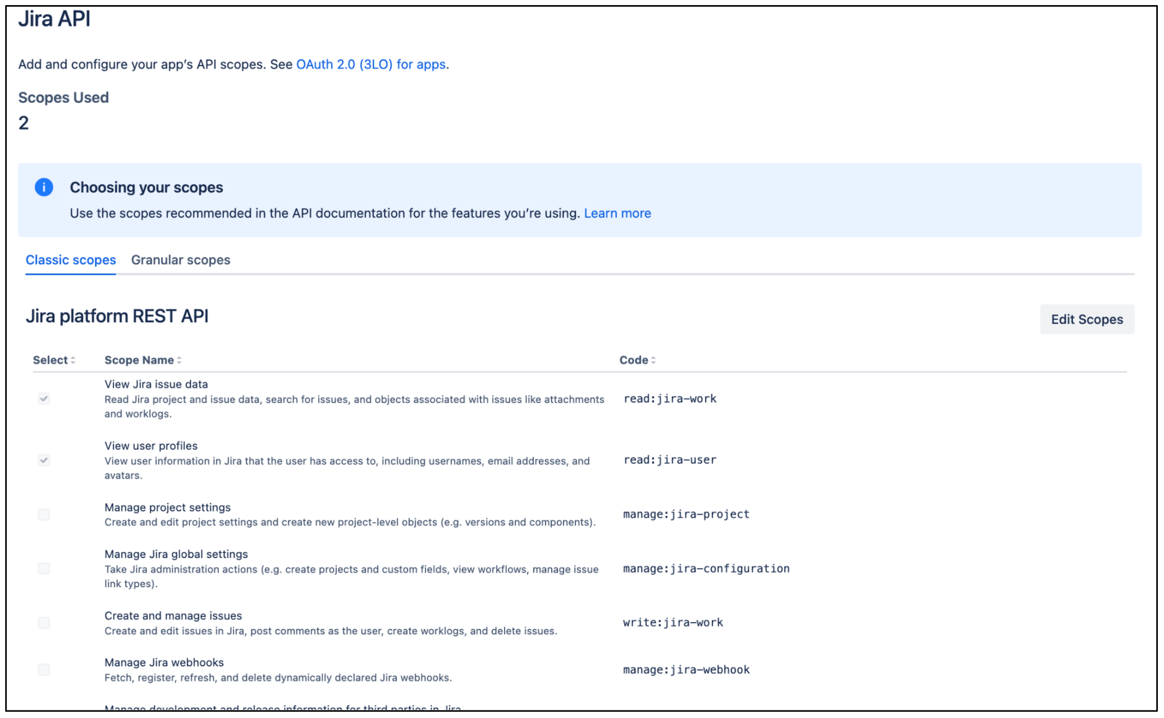The image size is (1164, 718).
Task: Follow the Learn more link
Action: coord(617,213)
